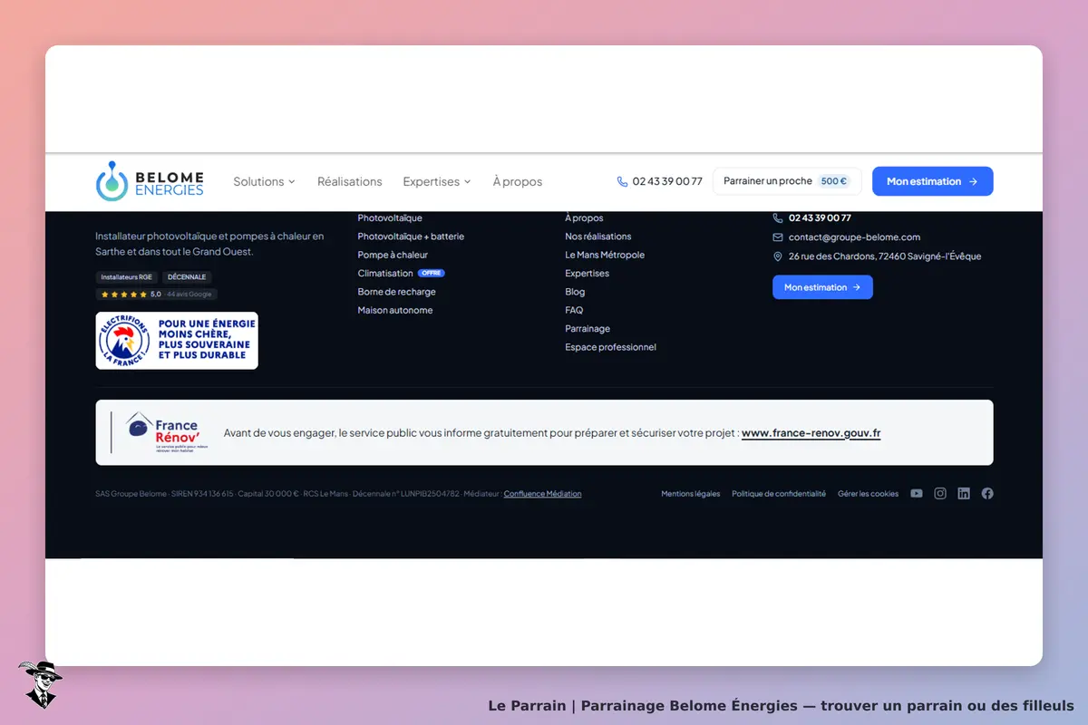Open Mentions légales in the footer

coord(691,494)
